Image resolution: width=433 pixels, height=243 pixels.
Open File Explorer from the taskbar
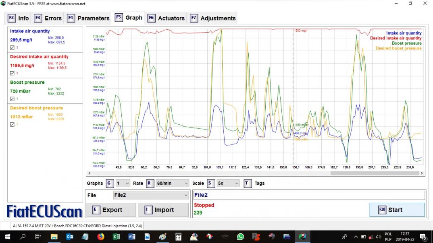click(54, 237)
